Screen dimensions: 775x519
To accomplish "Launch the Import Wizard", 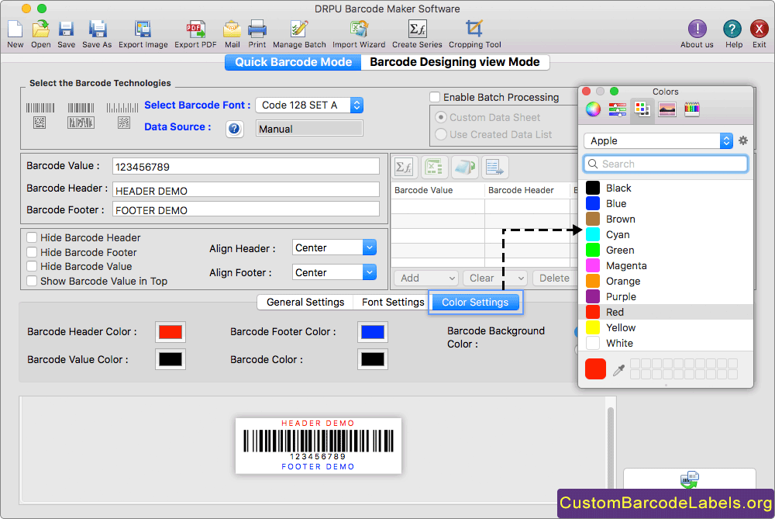I will [359, 29].
